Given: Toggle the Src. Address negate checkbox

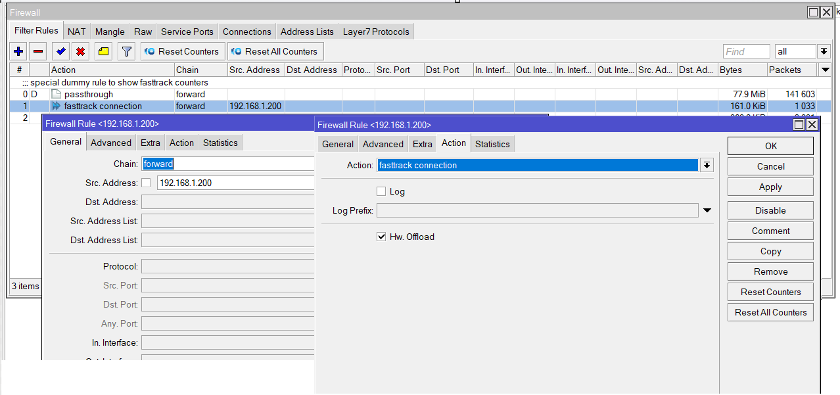Looking at the screenshot, I should tap(146, 183).
